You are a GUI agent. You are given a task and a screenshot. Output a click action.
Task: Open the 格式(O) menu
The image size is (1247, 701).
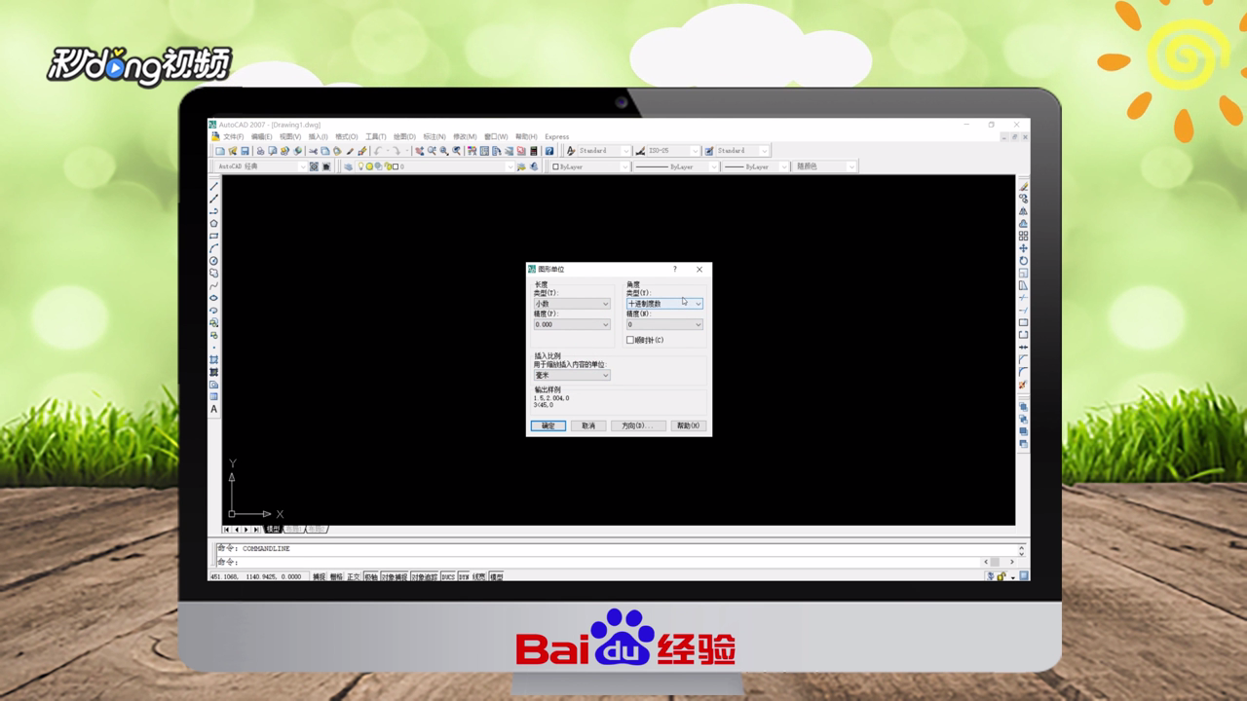click(349, 136)
